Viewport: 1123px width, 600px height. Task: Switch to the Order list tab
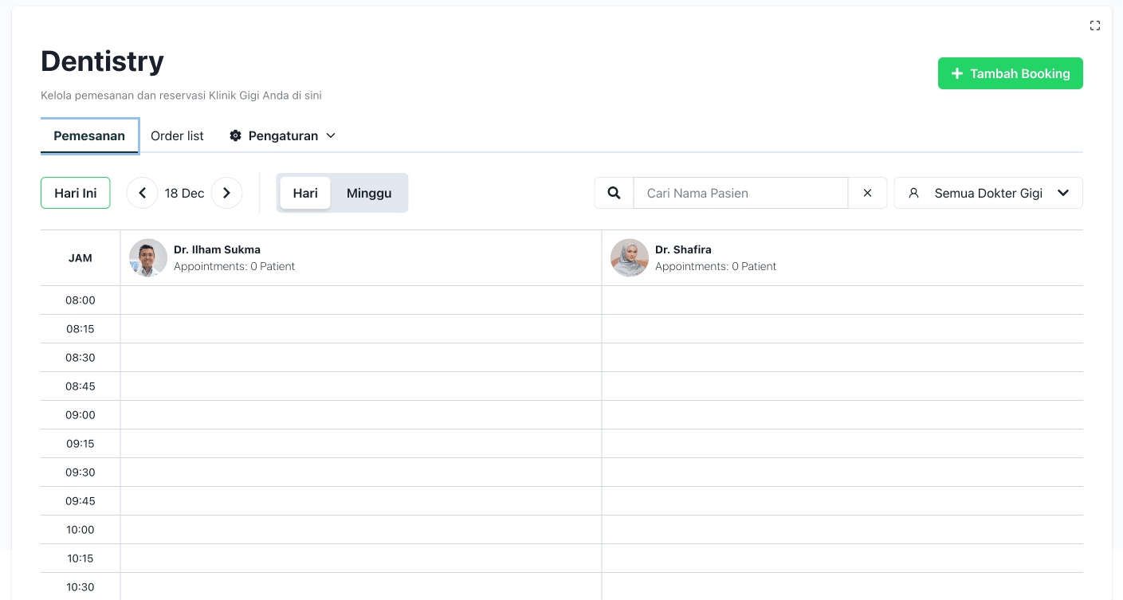coord(177,135)
